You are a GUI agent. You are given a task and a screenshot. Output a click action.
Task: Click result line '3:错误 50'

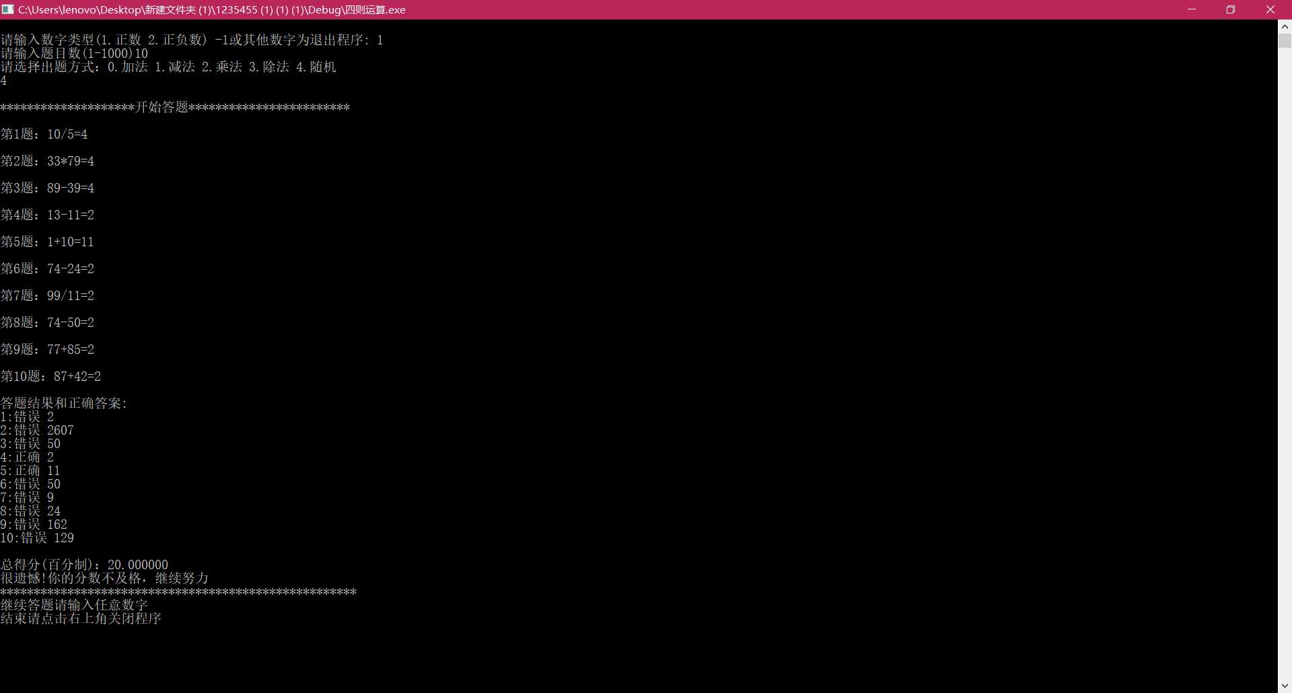[30, 443]
